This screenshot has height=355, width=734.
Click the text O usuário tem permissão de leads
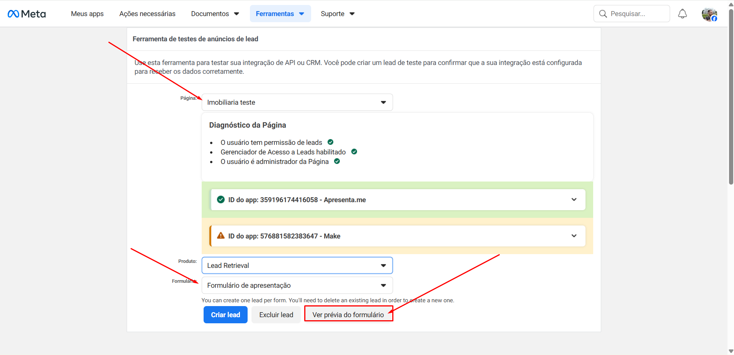pos(271,143)
